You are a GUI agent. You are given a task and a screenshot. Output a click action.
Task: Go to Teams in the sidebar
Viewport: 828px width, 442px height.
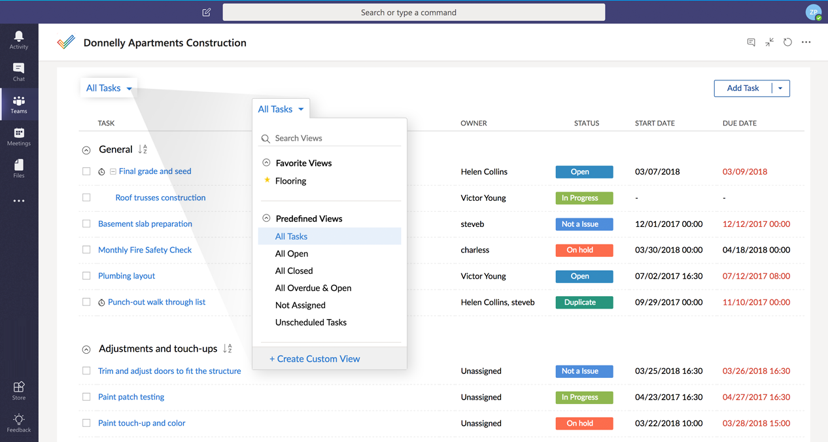point(19,104)
